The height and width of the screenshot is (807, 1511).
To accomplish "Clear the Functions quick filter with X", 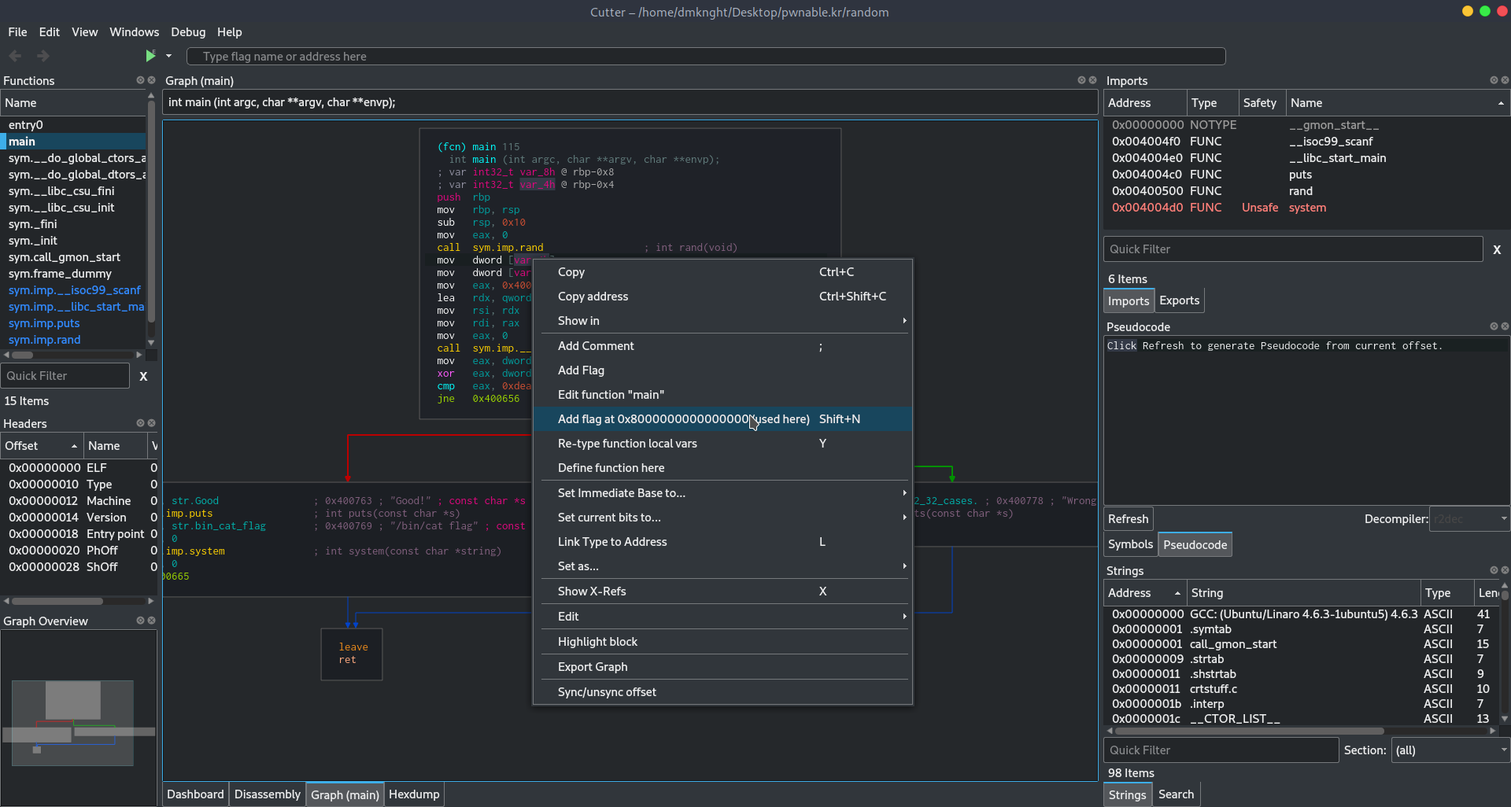I will click(x=143, y=376).
